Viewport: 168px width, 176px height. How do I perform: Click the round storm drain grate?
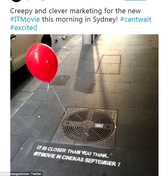(88, 126)
